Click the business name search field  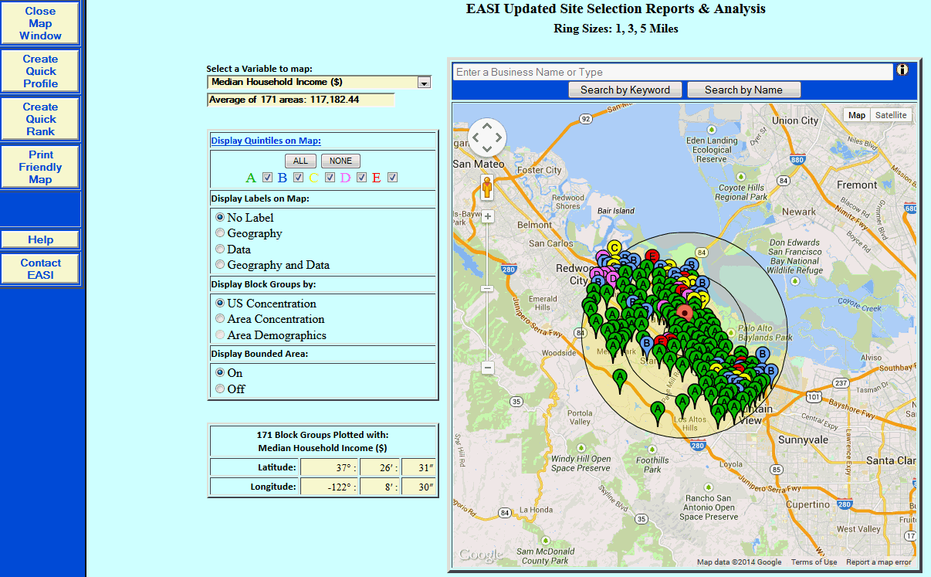coord(672,72)
